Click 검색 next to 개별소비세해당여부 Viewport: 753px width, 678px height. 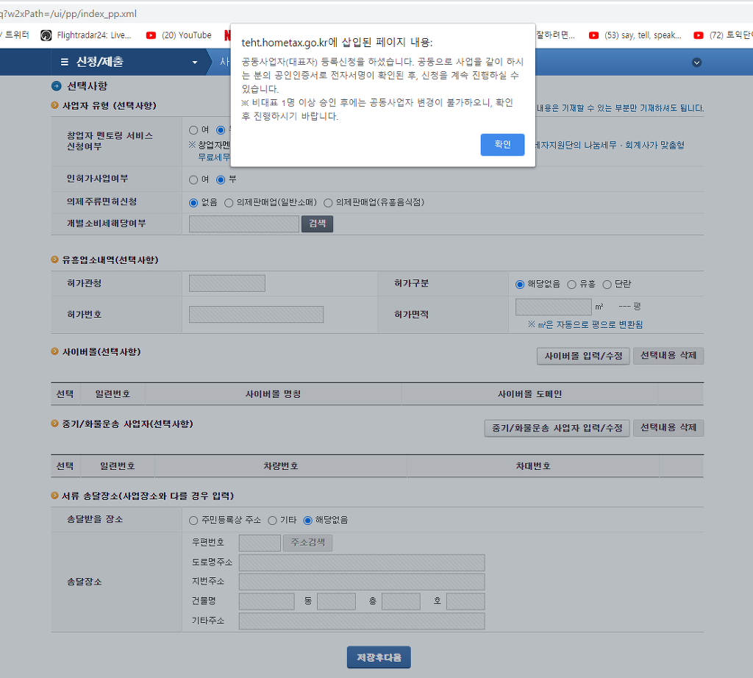click(x=317, y=224)
